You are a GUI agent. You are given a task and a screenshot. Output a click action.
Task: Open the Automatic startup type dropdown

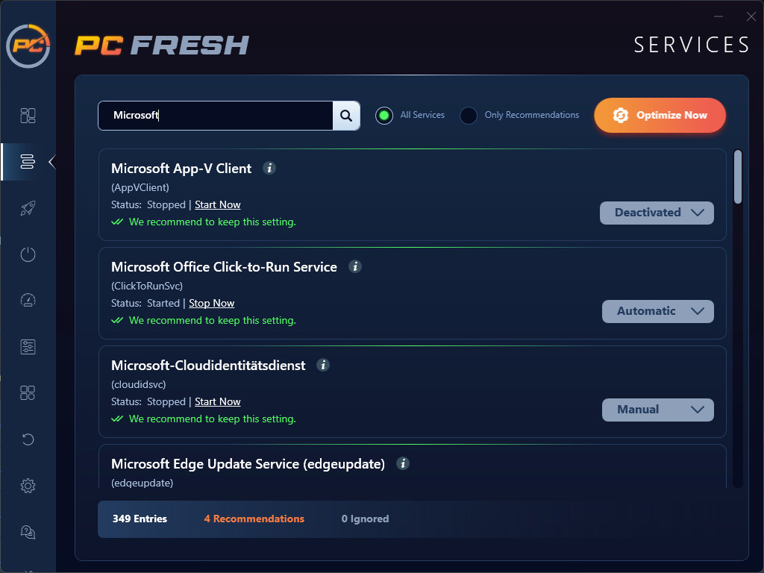click(658, 311)
